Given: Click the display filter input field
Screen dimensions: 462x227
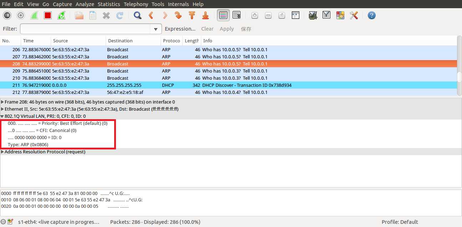Looking at the screenshot, I should click(86, 29).
